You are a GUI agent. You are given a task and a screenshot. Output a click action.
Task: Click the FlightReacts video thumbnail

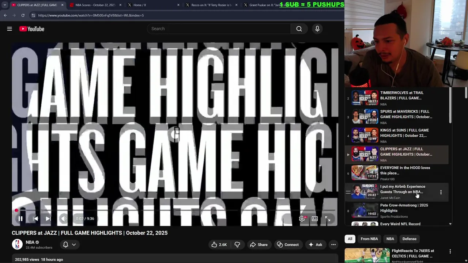tap(367, 255)
